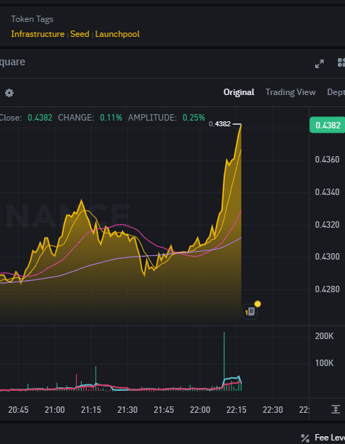
Task: Switch to the Original chart tab
Action: click(x=239, y=92)
